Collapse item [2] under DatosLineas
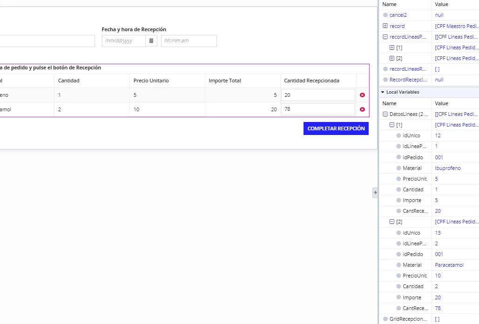479x324 pixels. click(x=392, y=222)
